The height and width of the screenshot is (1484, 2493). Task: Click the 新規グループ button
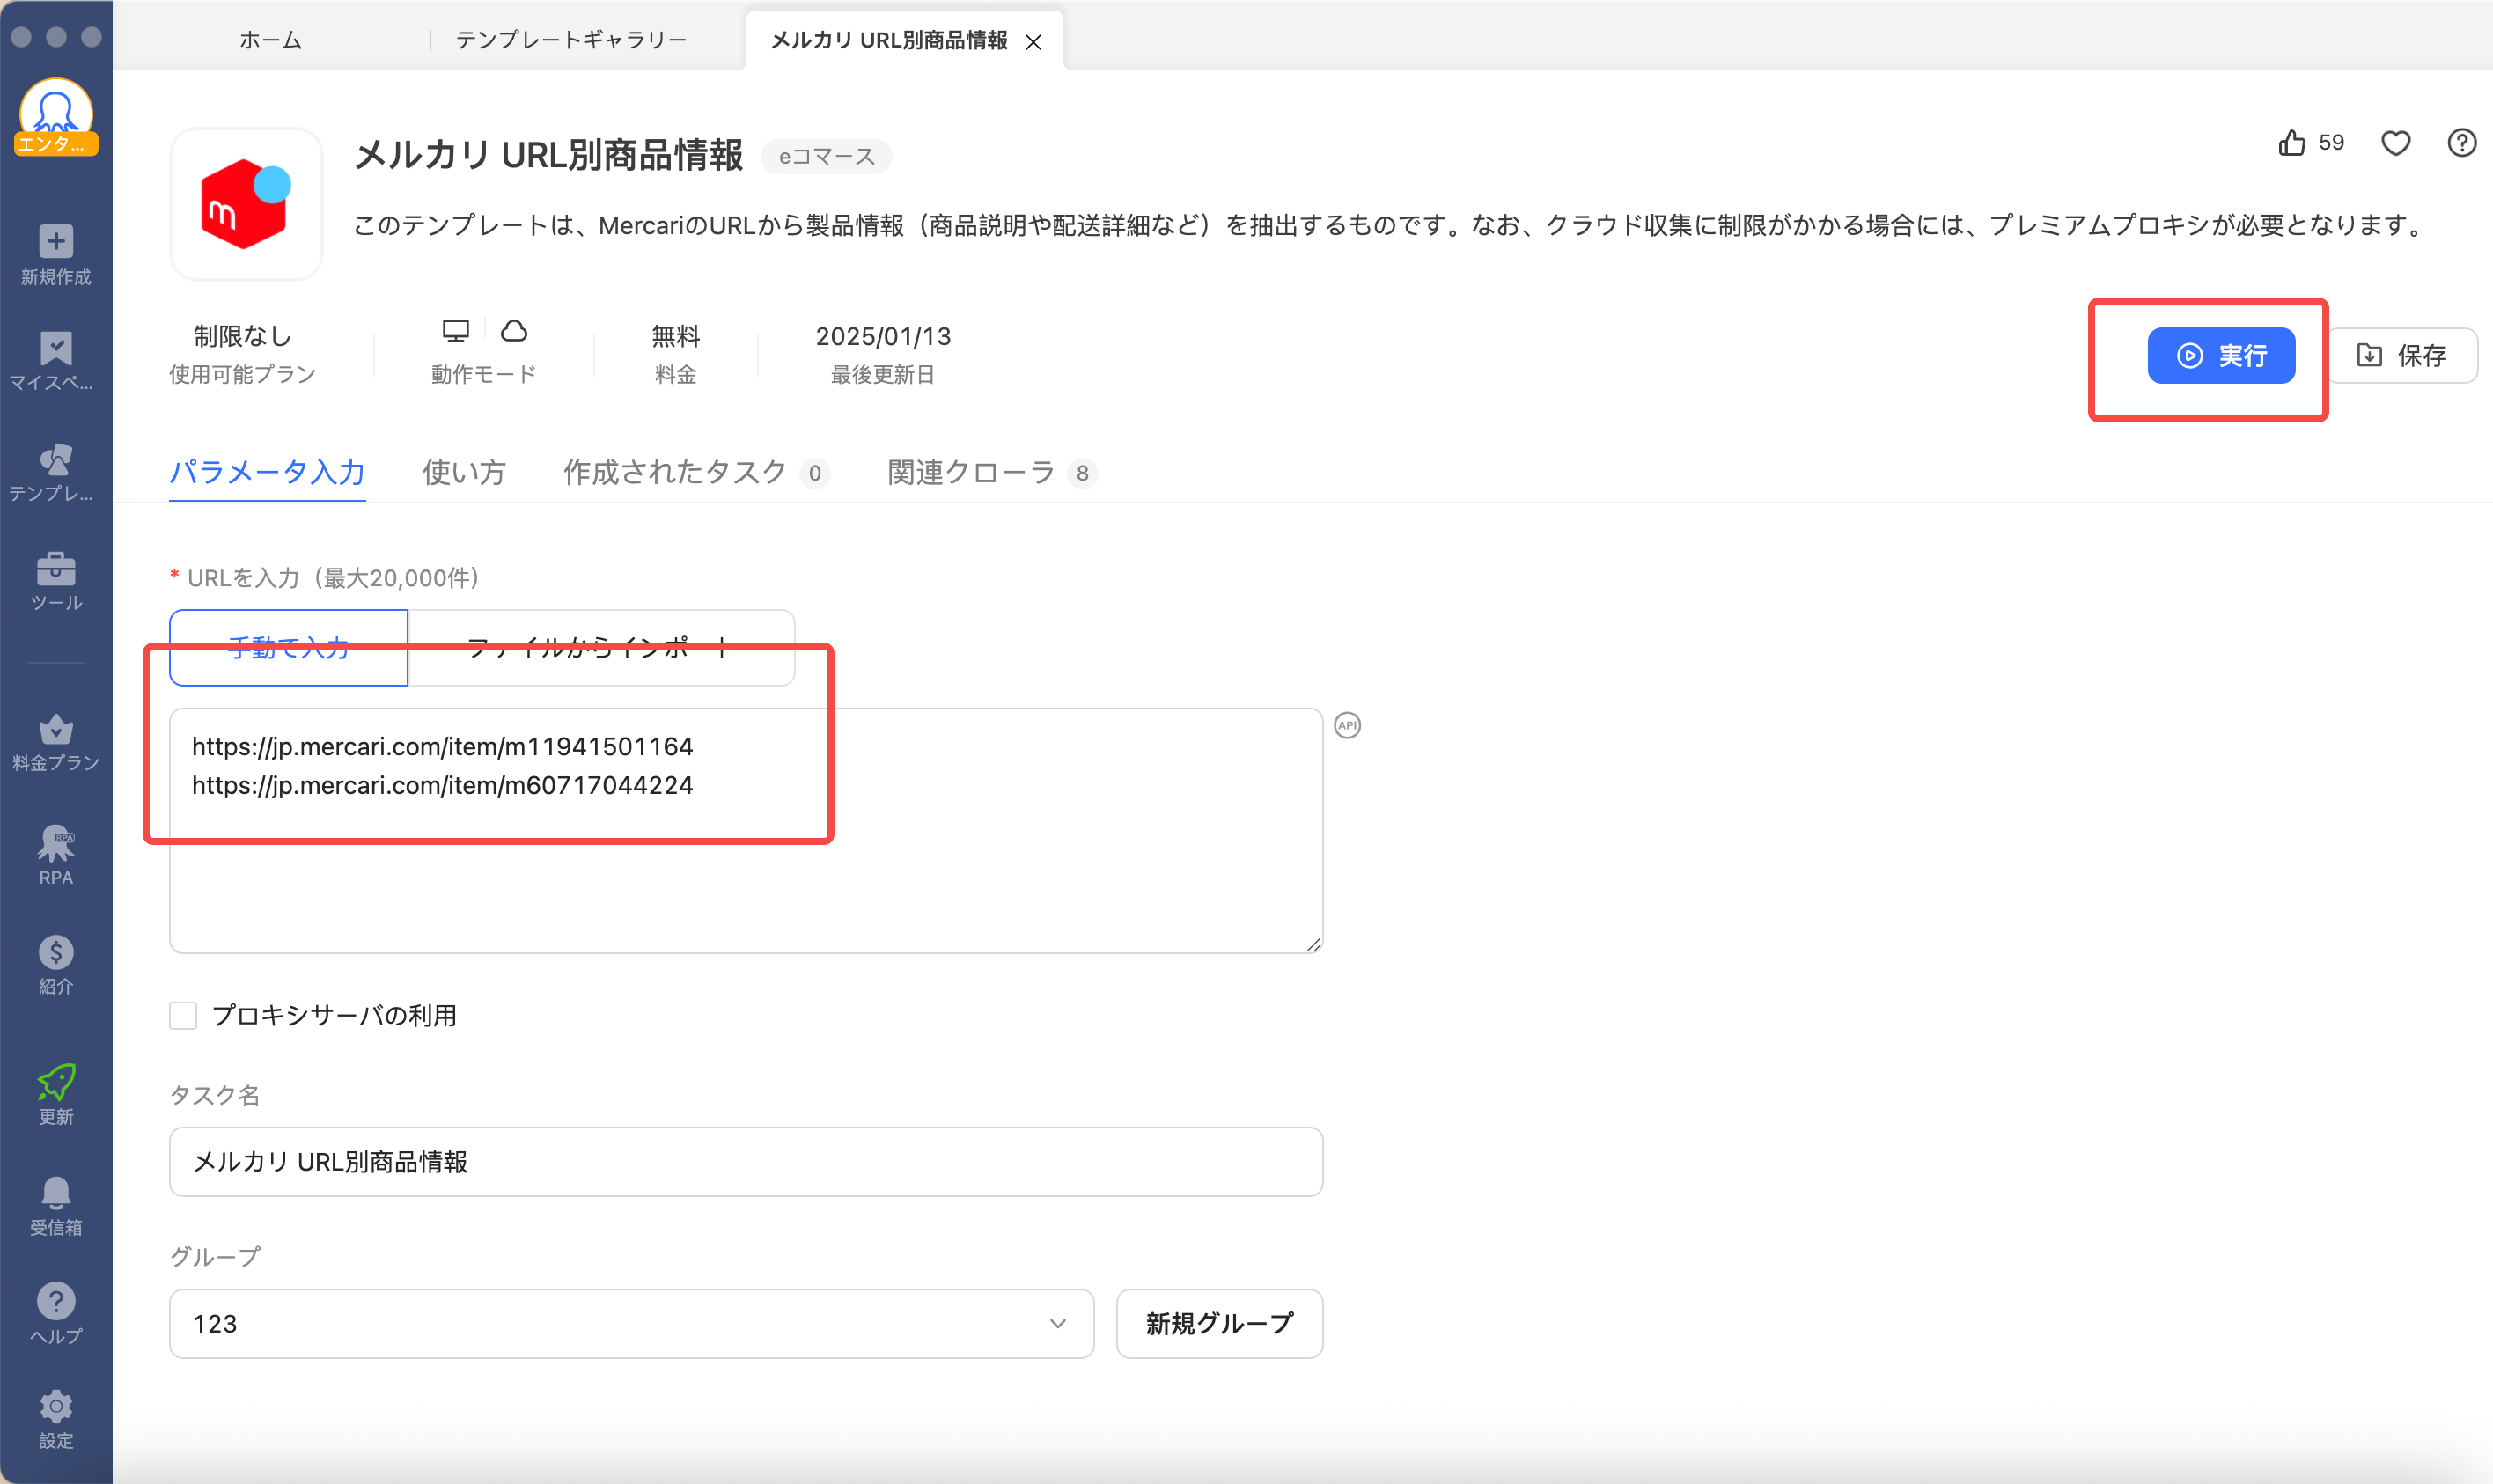pyautogui.click(x=1219, y=1323)
